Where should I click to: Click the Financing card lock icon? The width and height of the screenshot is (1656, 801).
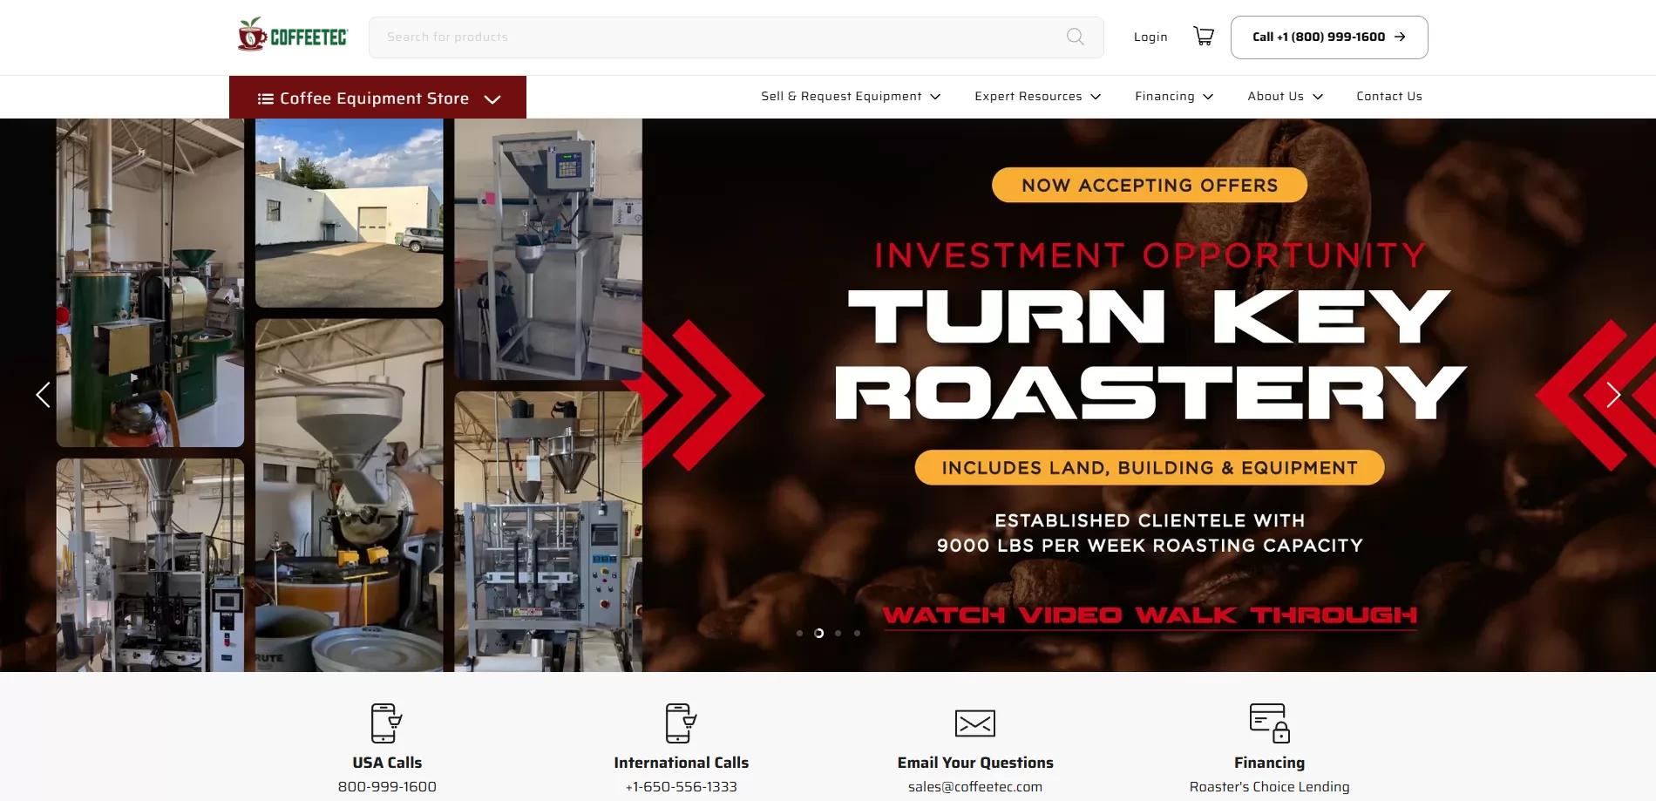coord(1269,723)
